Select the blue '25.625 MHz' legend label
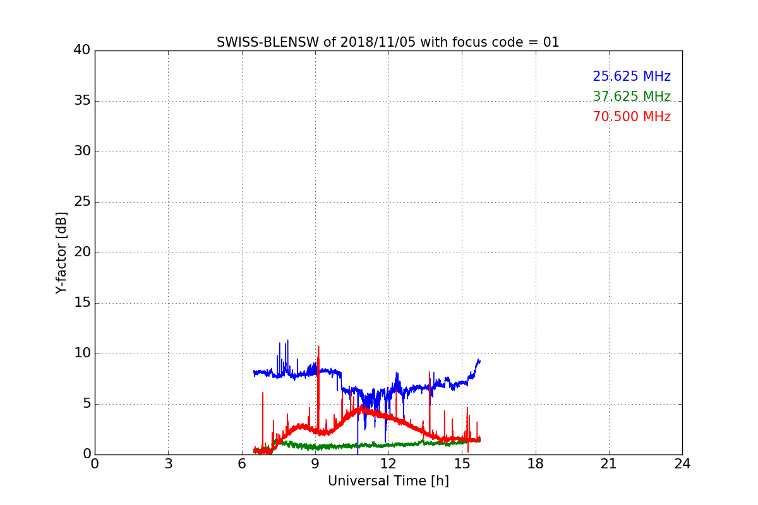 (x=632, y=76)
